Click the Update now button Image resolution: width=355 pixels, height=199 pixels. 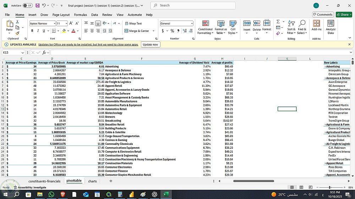[150, 45]
